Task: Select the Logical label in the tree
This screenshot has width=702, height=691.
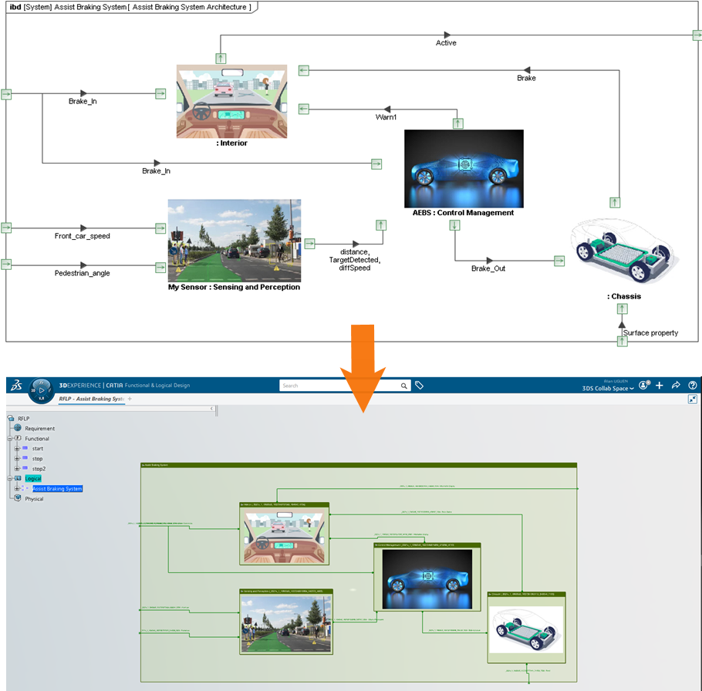Action: click(33, 478)
